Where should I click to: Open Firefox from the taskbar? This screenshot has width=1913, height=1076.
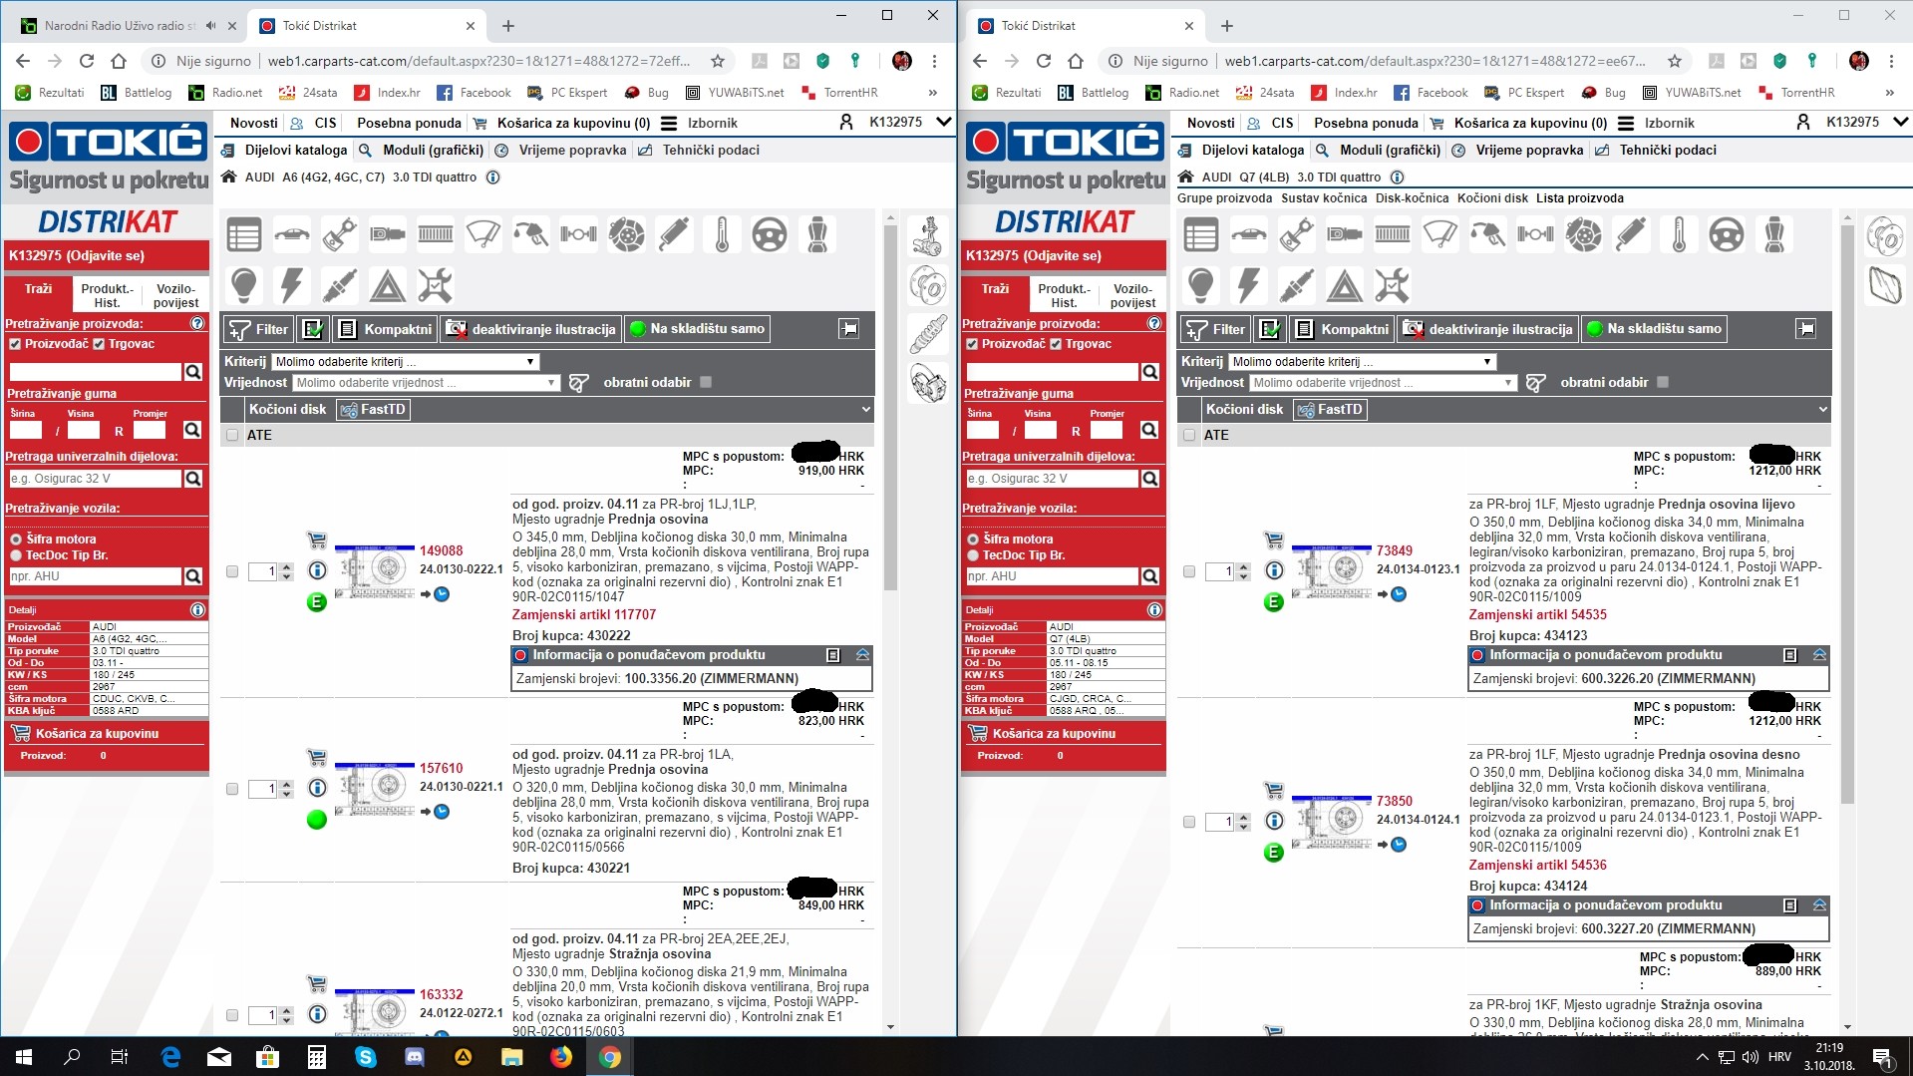point(561,1057)
